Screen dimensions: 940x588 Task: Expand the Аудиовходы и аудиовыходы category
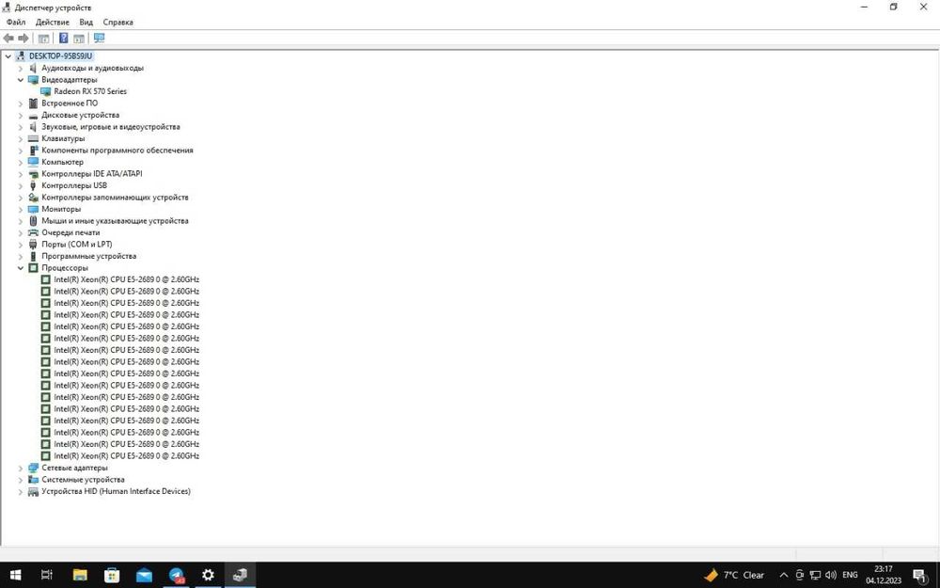(21, 69)
